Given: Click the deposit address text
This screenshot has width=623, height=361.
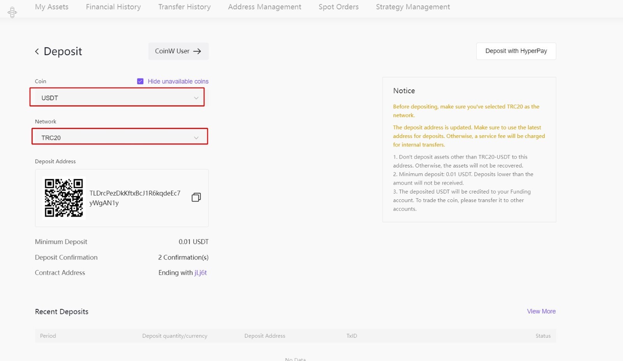Looking at the screenshot, I should click(135, 198).
